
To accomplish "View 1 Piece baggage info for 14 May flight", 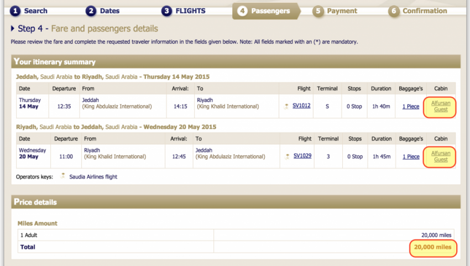I will tap(410, 107).
